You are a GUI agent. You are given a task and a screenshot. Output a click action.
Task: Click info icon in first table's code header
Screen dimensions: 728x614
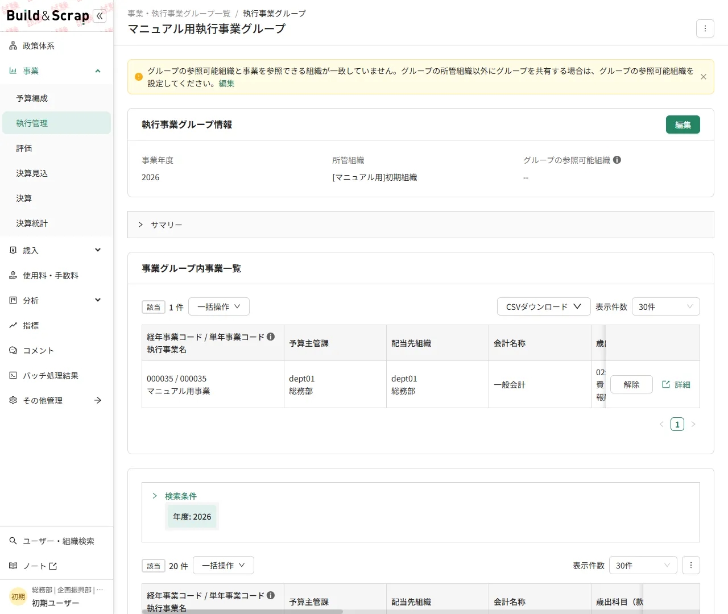tap(271, 337)
